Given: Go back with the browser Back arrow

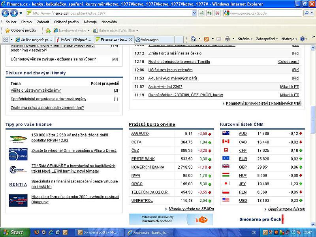Looking at the screenshot, I should point(5,13).
